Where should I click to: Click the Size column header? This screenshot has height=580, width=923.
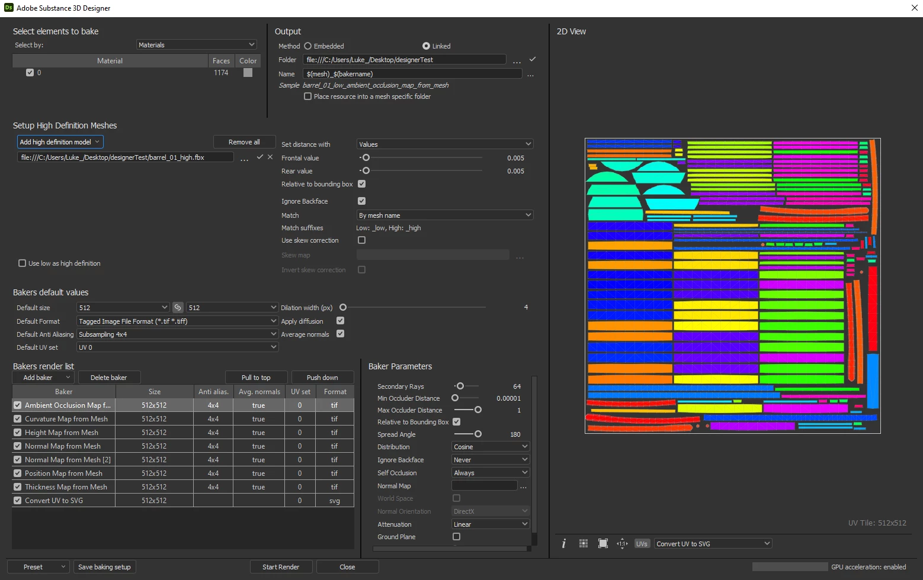155,392
